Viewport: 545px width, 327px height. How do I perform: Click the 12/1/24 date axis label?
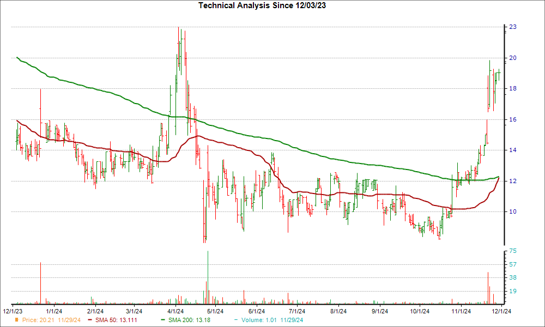tap(501, 311)
